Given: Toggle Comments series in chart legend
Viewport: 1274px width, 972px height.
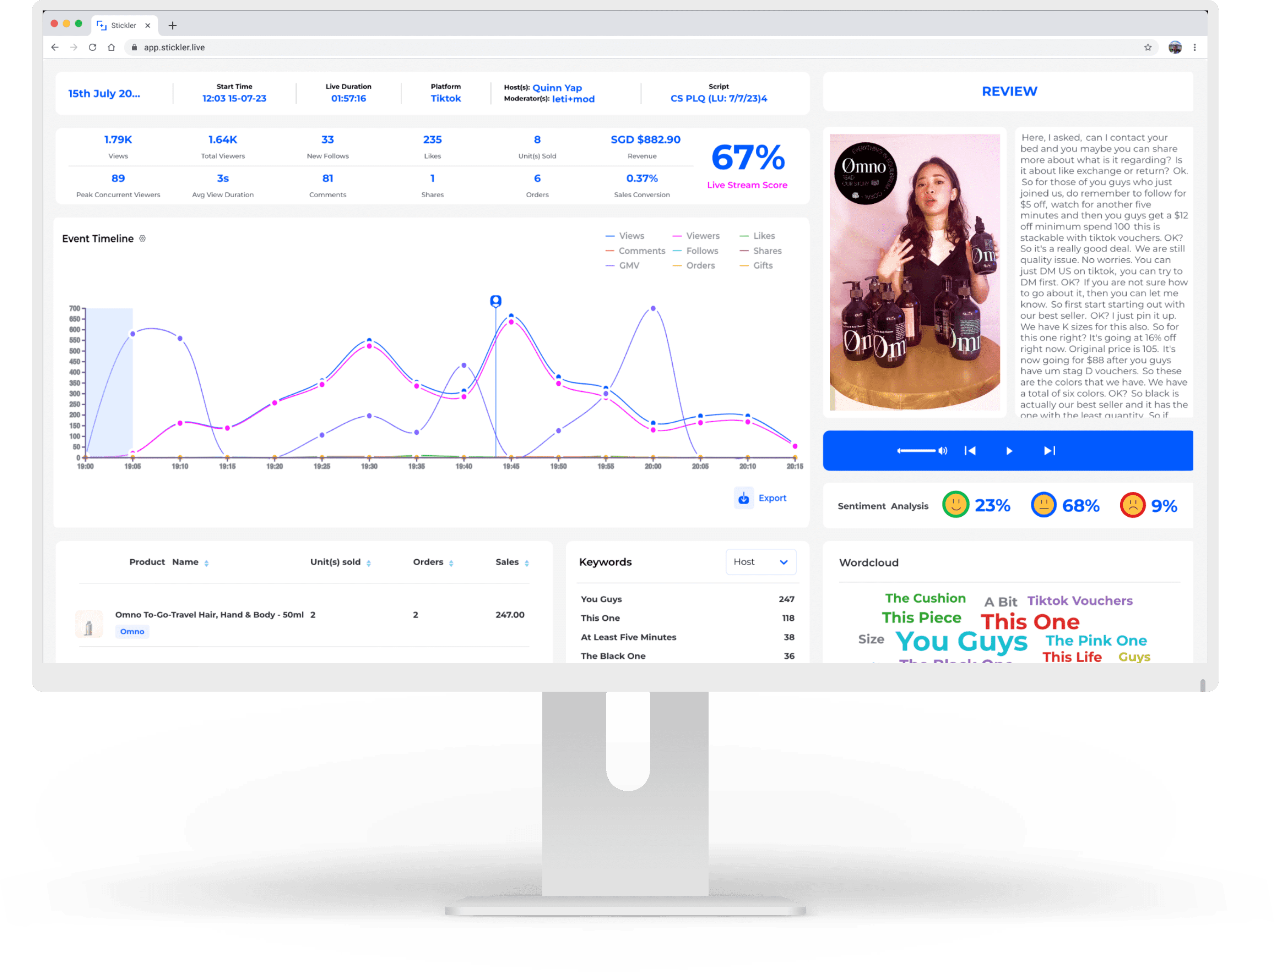Looking at the screenshot, I should 635,251.
